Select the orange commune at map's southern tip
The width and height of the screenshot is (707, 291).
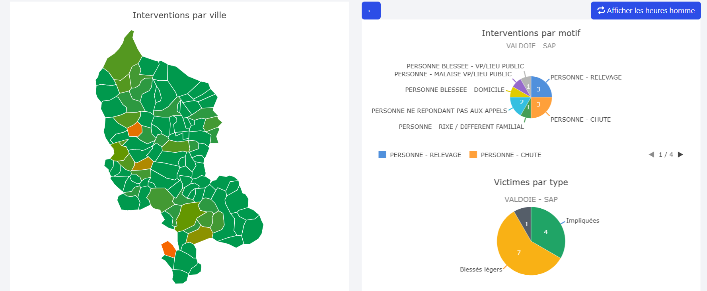click(169, 249)
